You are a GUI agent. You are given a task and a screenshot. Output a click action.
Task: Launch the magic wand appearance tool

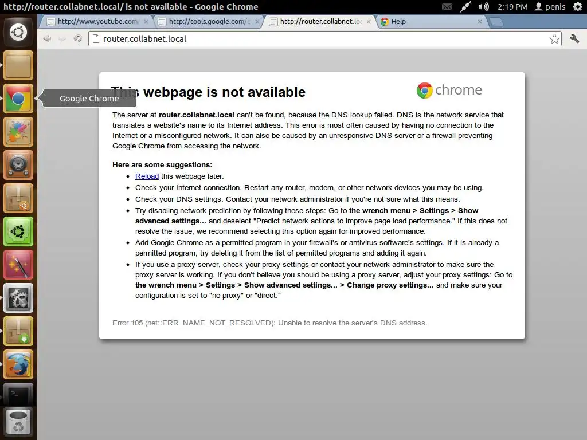18,265
